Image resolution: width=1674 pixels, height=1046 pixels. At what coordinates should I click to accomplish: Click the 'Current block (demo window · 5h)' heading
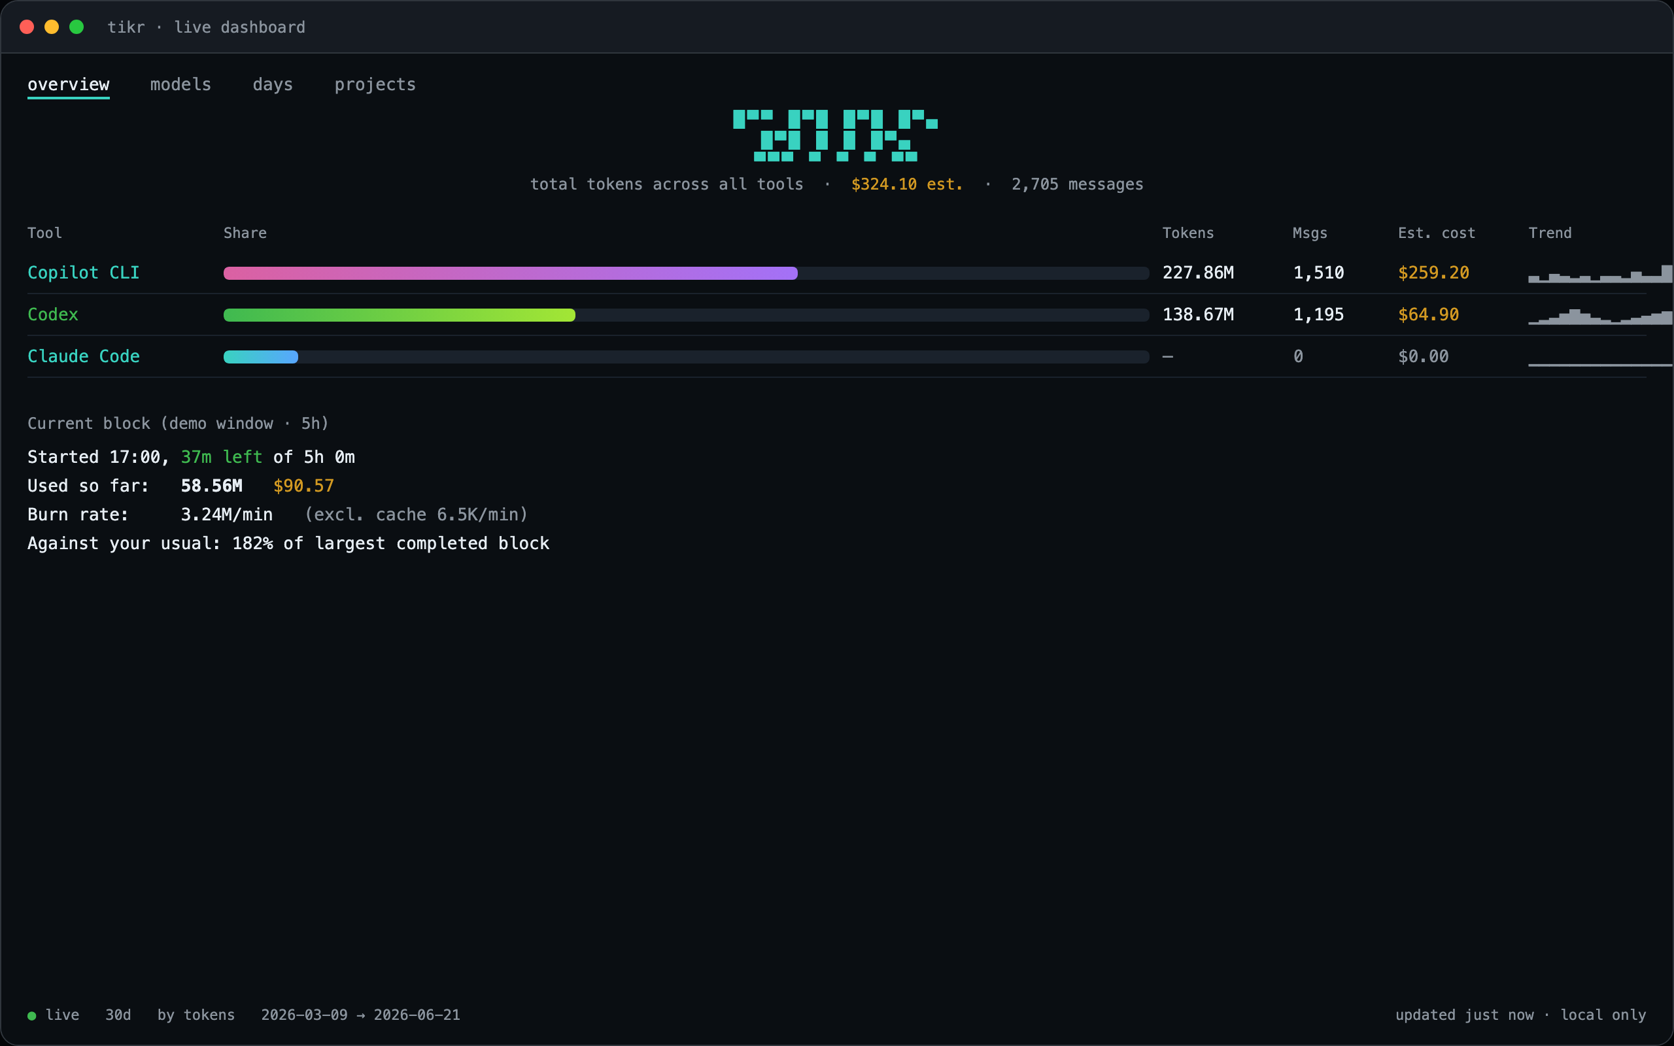(178, 424)
